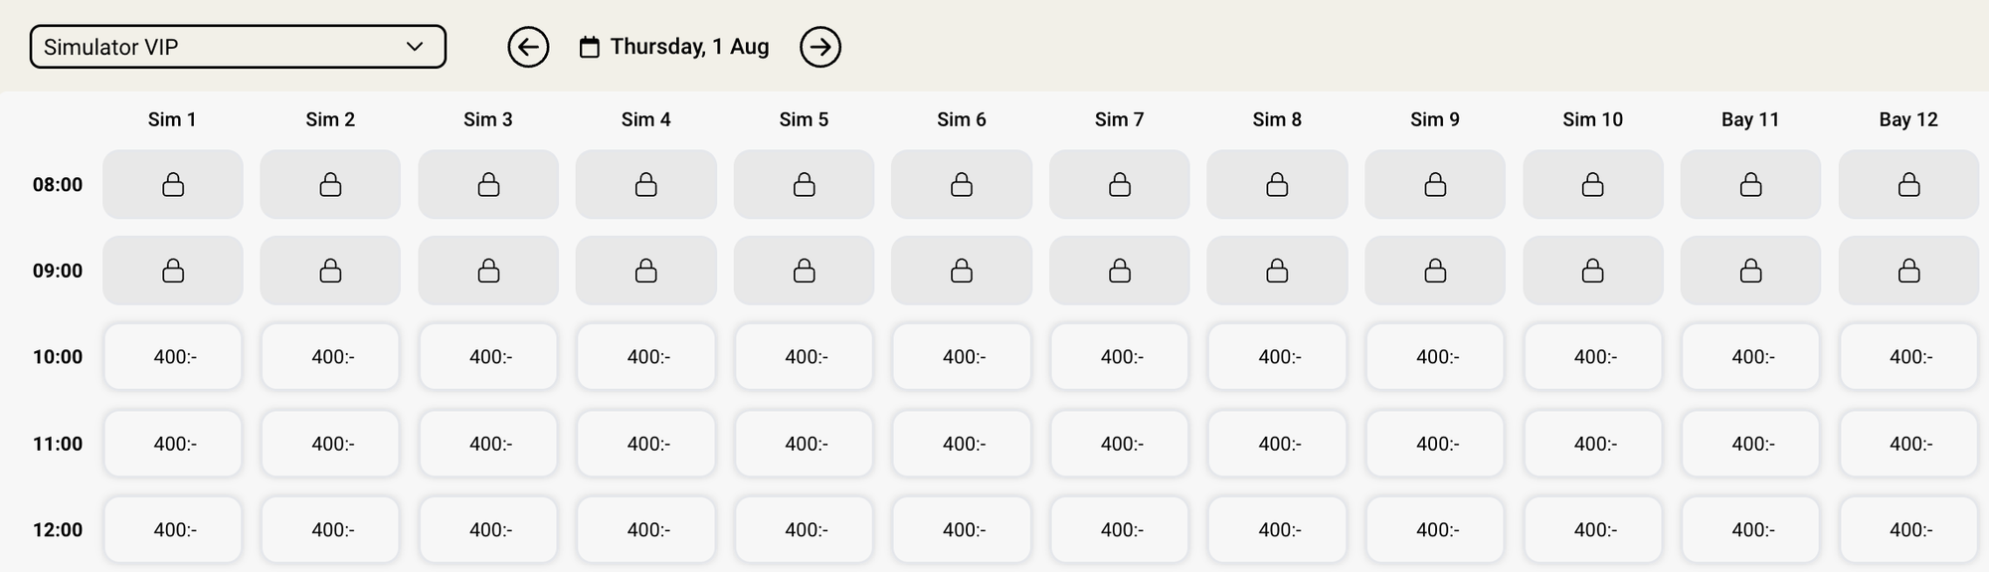Book Sim 2 at 12:00
Image resolution: width=1989 pixels, height=572 pixels.
click(x=330, y=530)
